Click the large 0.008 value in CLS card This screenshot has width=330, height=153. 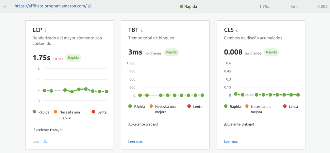[x=233, y=52]
